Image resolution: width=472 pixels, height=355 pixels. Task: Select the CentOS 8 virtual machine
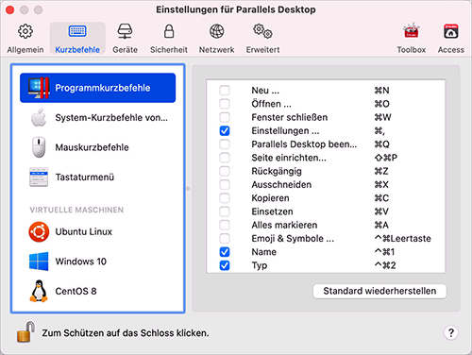tap(97, 291)
